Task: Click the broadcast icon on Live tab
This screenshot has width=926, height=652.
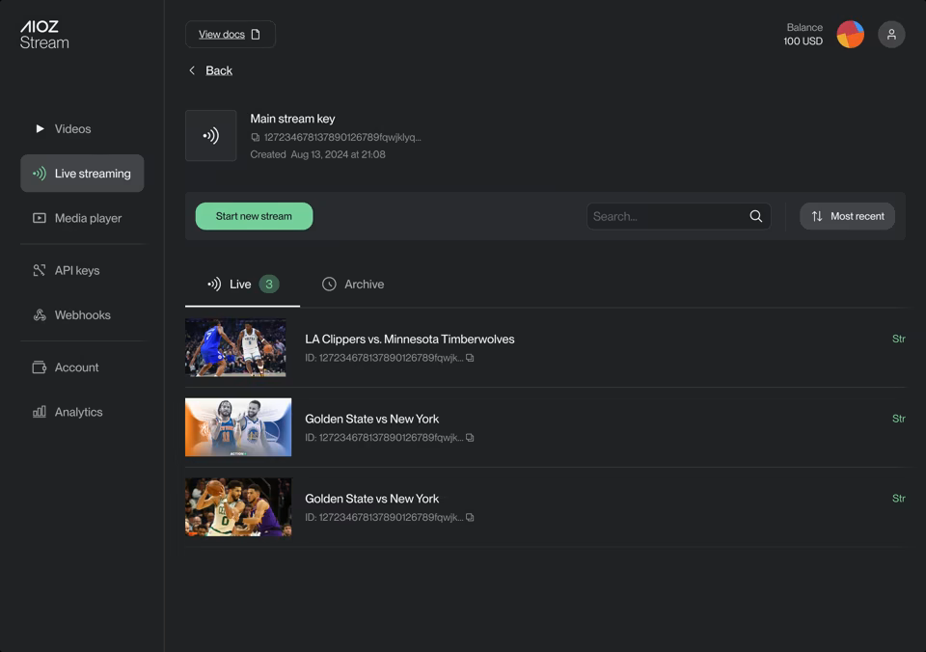Action: (214, 285)
